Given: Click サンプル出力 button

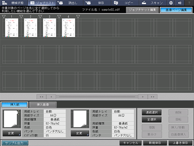Looking at the screenshot, I should [x=15, y=143].
